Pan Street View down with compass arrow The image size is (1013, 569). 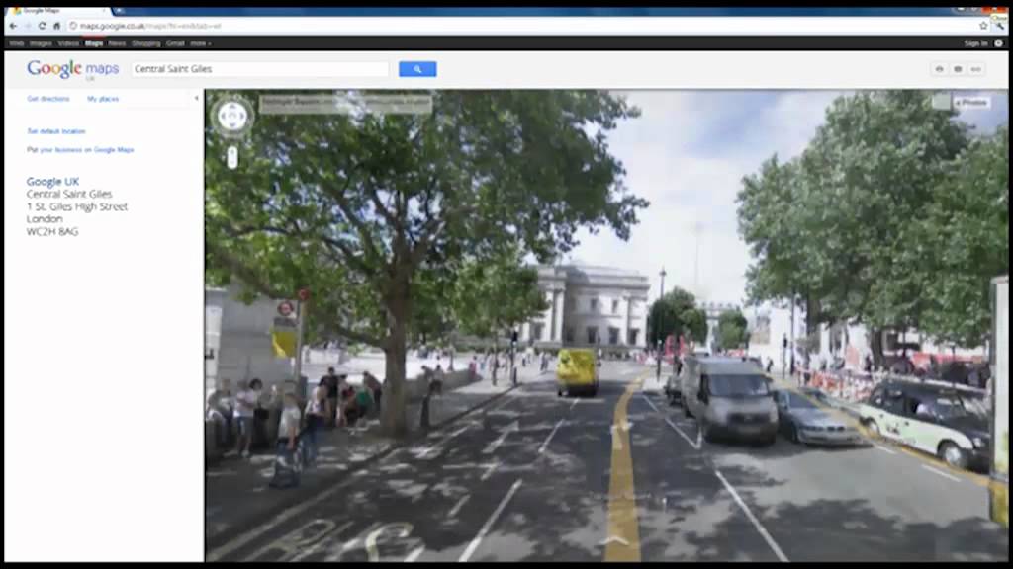pyautogui.click(x=232, y=125)
